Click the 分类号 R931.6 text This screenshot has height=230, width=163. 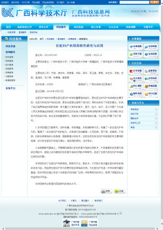pyautogui.click(x=93, y=55)
